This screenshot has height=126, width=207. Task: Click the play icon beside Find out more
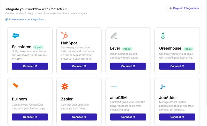7,19
